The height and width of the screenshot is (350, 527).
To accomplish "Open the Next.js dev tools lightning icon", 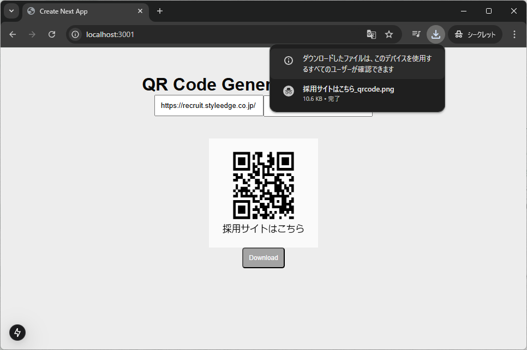I will pos(17,333).
